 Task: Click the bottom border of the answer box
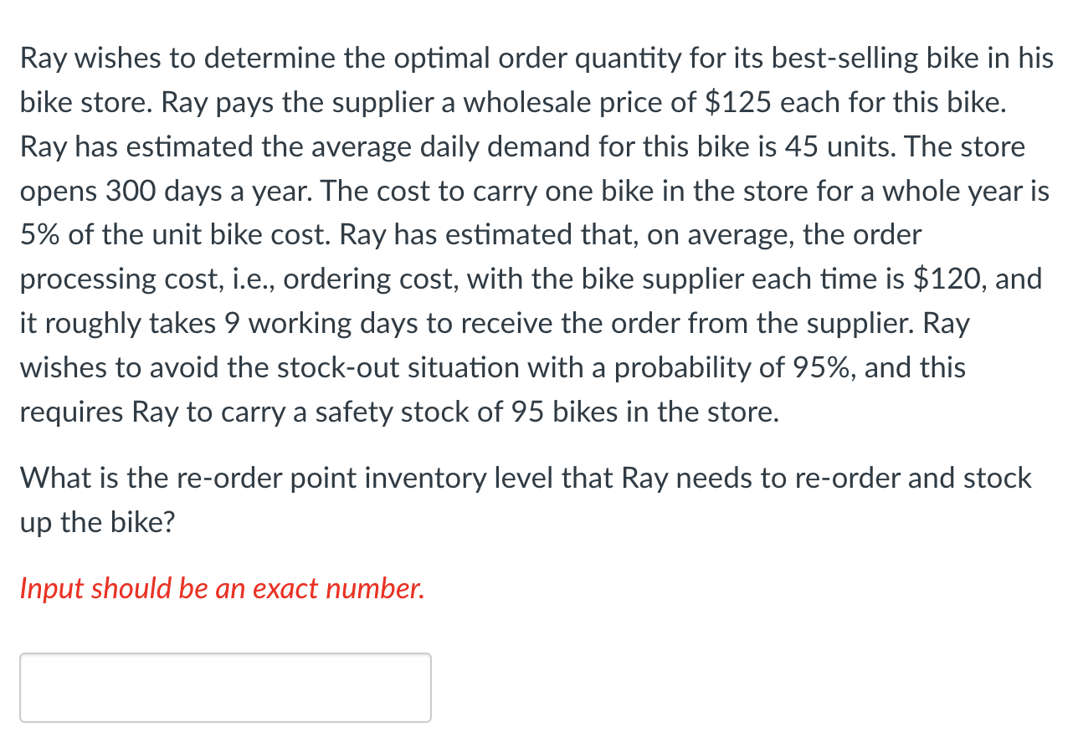[226, 720]
